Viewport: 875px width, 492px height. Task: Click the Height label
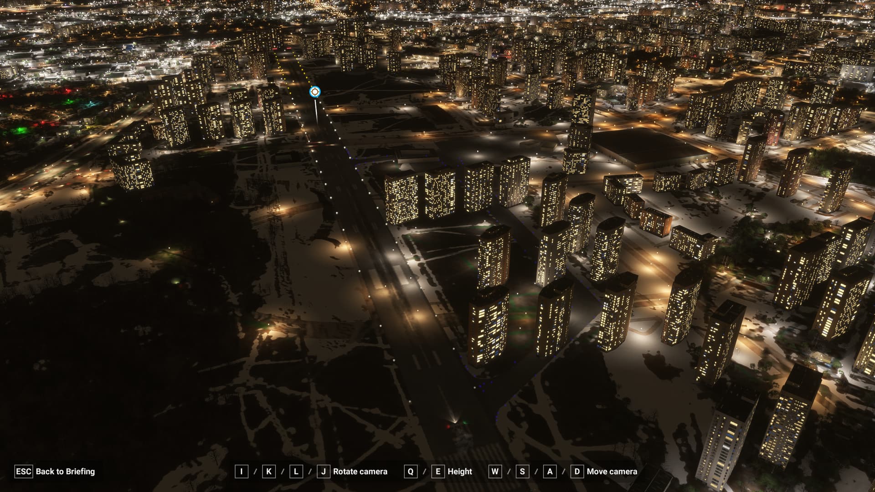click(x=459, y=471)
